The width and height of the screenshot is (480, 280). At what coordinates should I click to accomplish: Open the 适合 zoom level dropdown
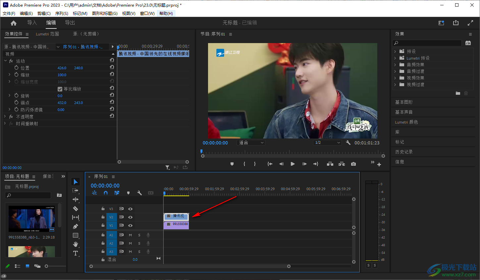(x=251, y=142)
